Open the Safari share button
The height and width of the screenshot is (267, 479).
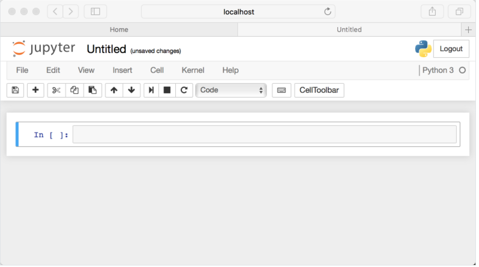[x=432, y=12]
